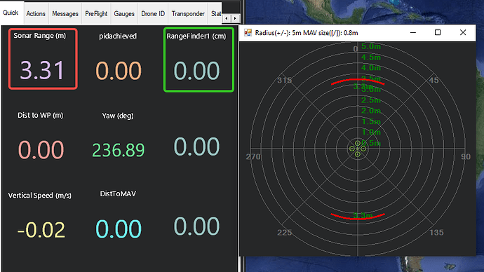Click the 2.0m ring label on radar
This screenshot has width=484, height=272.
[x=371, y=111]
